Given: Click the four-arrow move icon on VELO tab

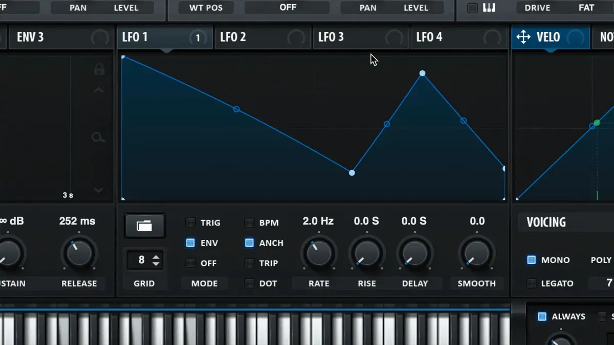Looking at the screenshot, I should [523, 37].
